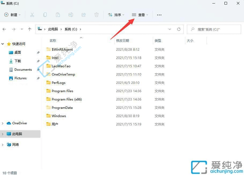Click the drive icon in address bar
The image size is (244, 175).
click(x=40, y=29)
